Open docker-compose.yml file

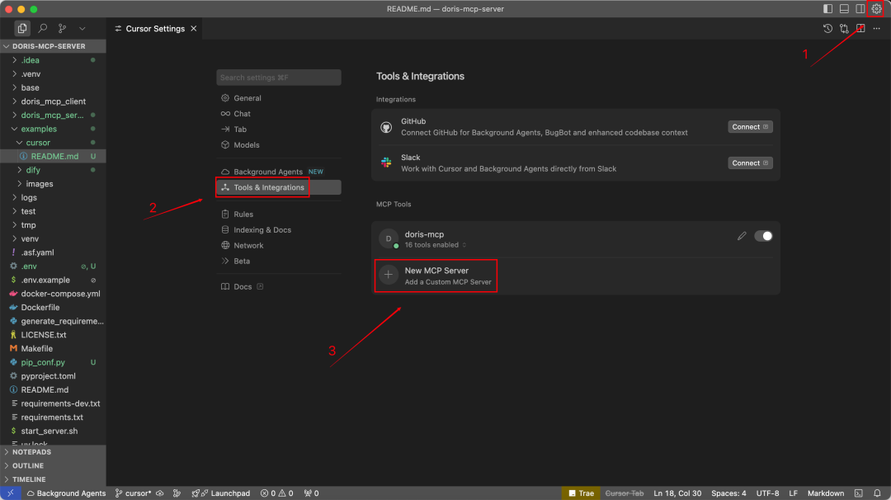point(53,294)
